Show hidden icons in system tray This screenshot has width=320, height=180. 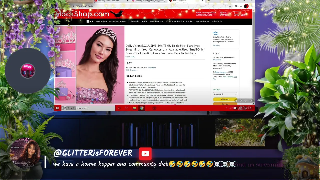click(226, 108)
